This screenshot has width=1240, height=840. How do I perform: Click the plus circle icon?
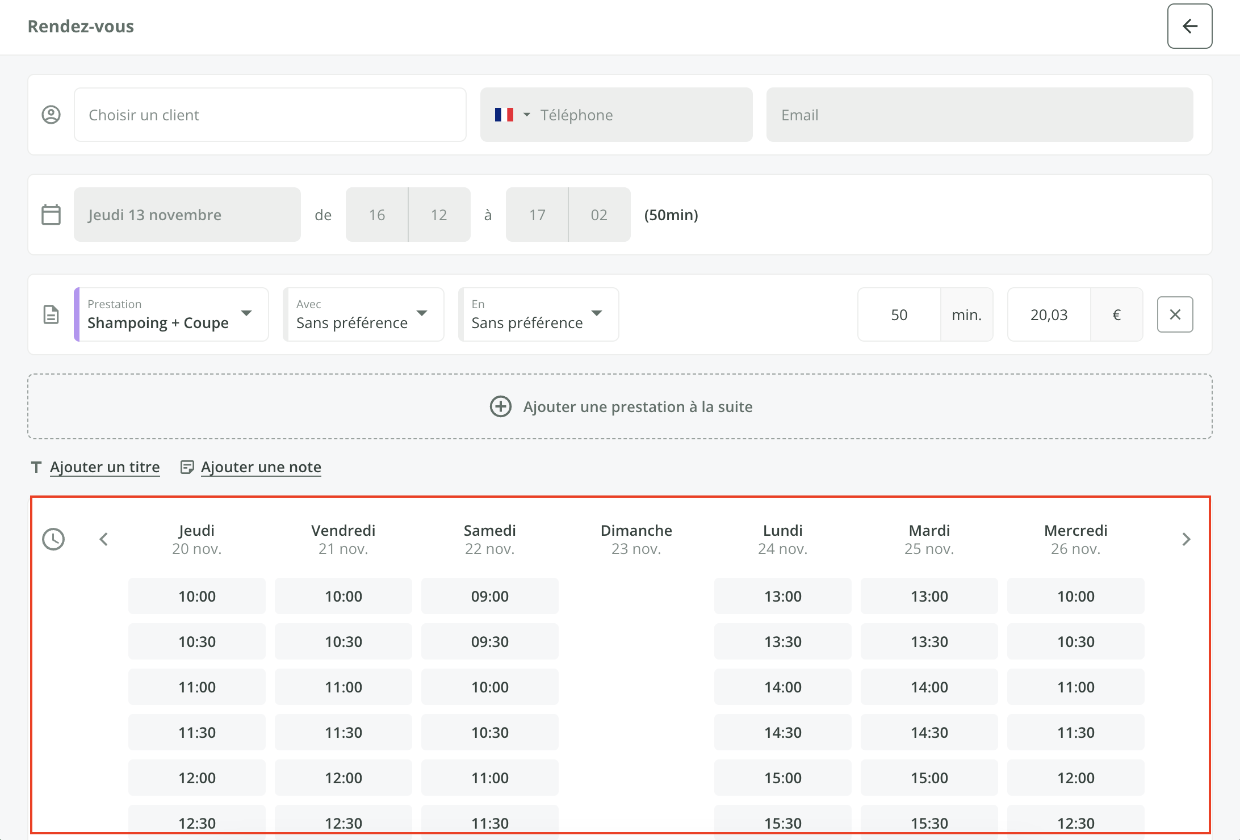click(x=500, y=406)
